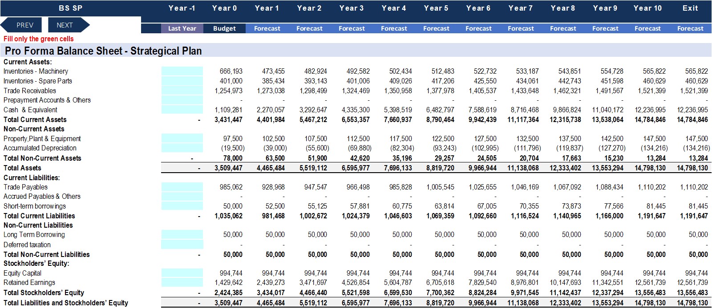Select the Property, Plant & Equipment green input cell
Image resolution: width=712 pixels, height=308 pixels.
182,139
